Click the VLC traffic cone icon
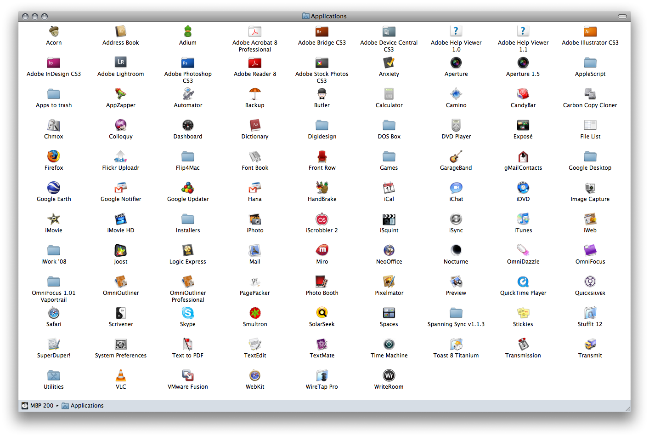 click(x=121, y=375)
